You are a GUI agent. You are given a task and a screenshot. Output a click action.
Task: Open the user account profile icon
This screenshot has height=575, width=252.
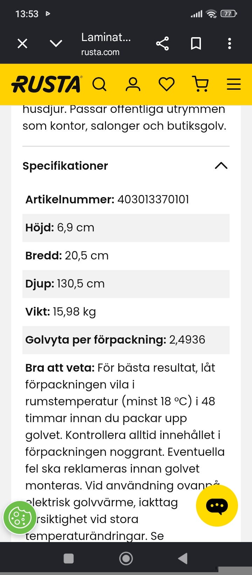pos(133,84)
